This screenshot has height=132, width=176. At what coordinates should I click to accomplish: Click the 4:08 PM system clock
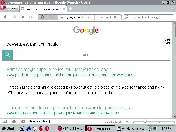pyautogui.click(x=167, y=128)
